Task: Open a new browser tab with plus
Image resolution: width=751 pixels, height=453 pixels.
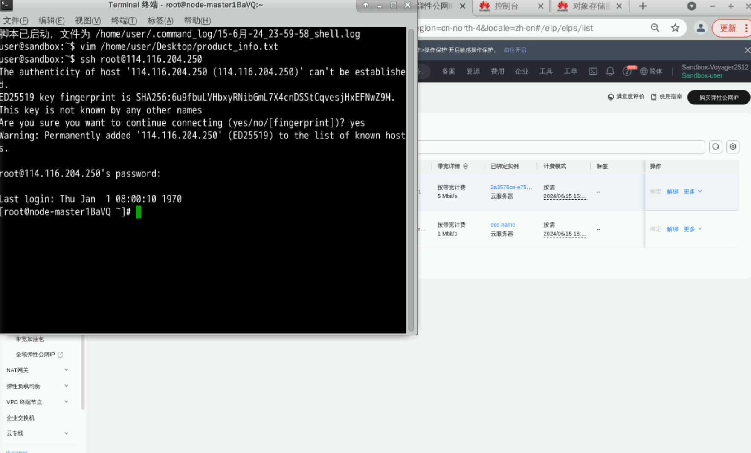Action: tap(643, 6)
